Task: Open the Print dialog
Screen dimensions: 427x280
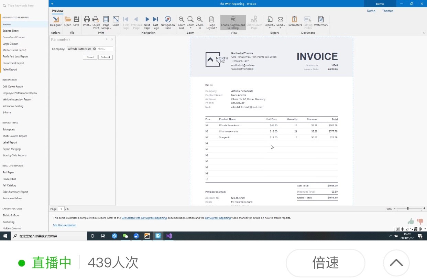Action: (x=87, y=21)
